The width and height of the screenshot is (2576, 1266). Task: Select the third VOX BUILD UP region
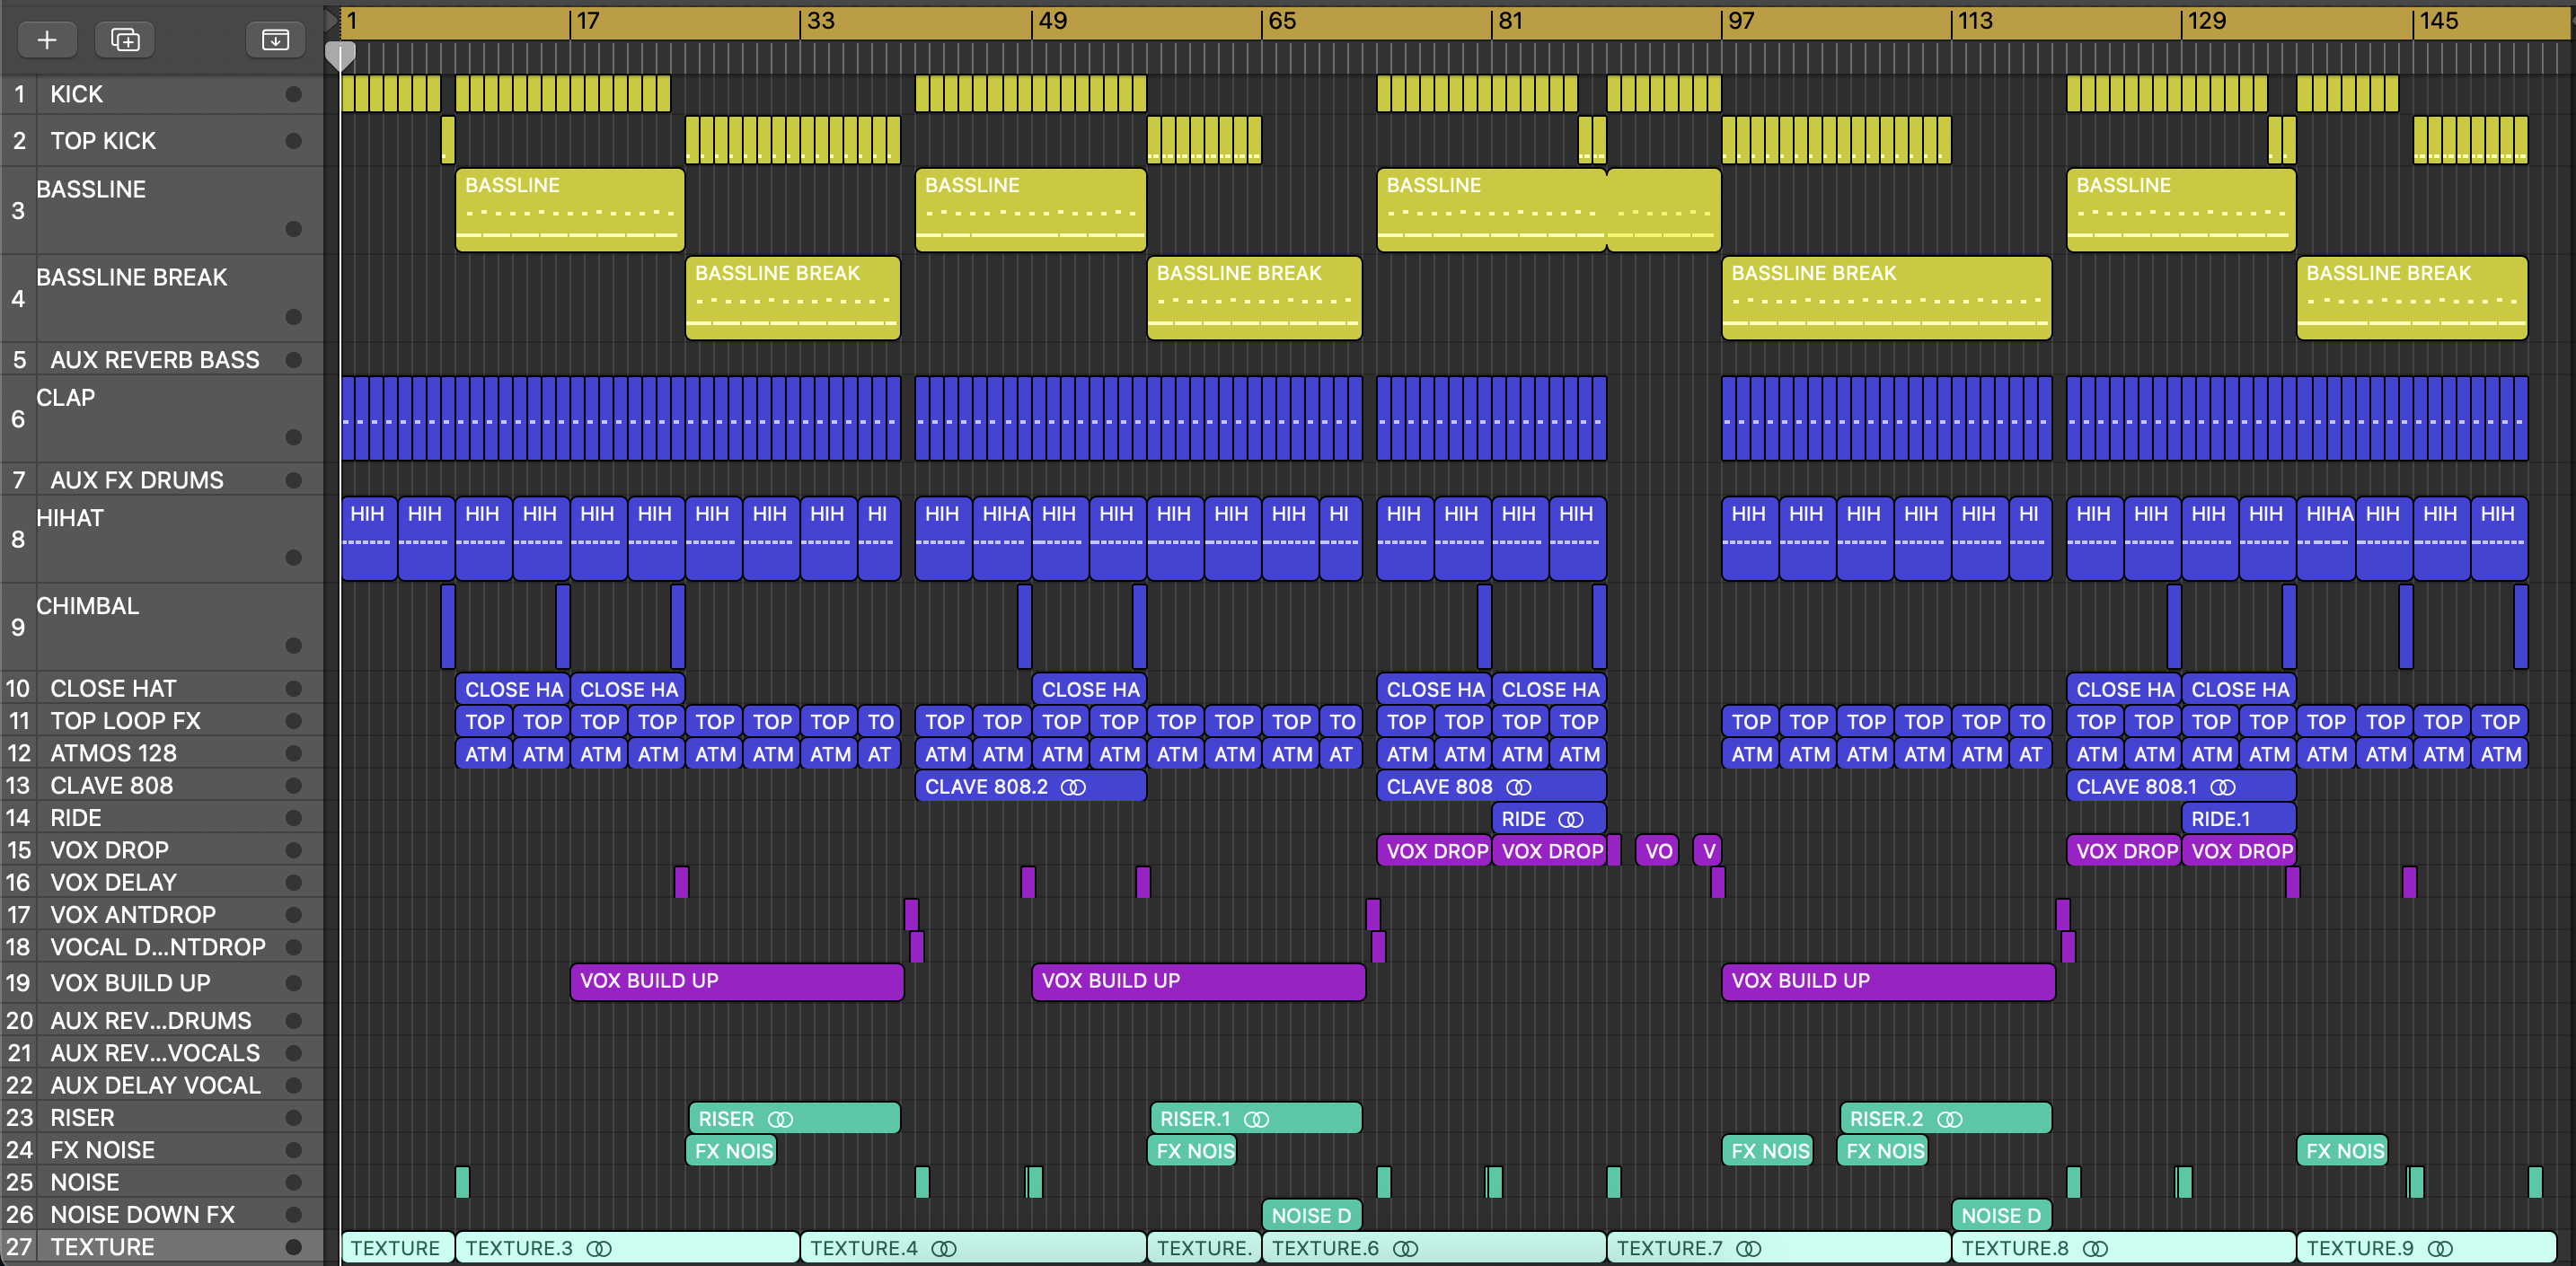click(1888, 981)
